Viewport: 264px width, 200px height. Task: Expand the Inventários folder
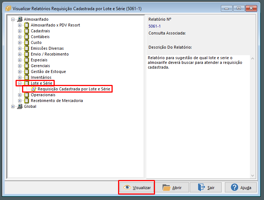point(20,77)
